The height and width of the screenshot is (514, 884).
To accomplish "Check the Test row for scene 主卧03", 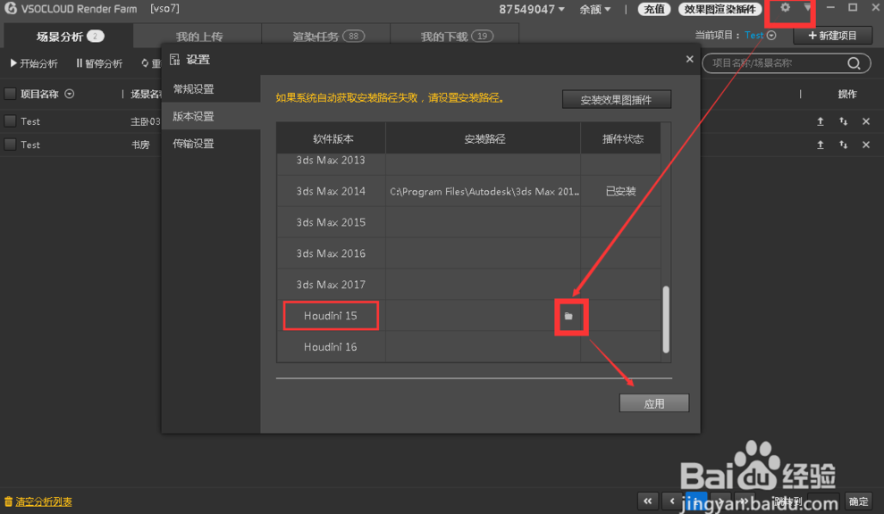I will tap(10, 121).
